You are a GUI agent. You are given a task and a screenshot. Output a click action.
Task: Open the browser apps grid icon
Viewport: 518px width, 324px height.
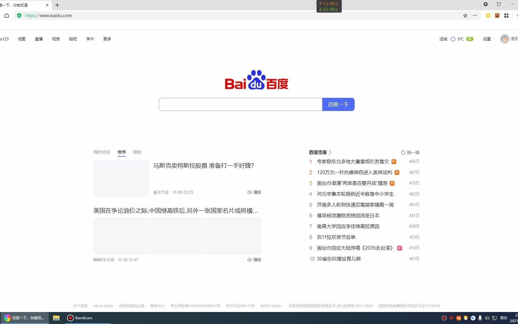pyautogui.click(x=506, y=15)
